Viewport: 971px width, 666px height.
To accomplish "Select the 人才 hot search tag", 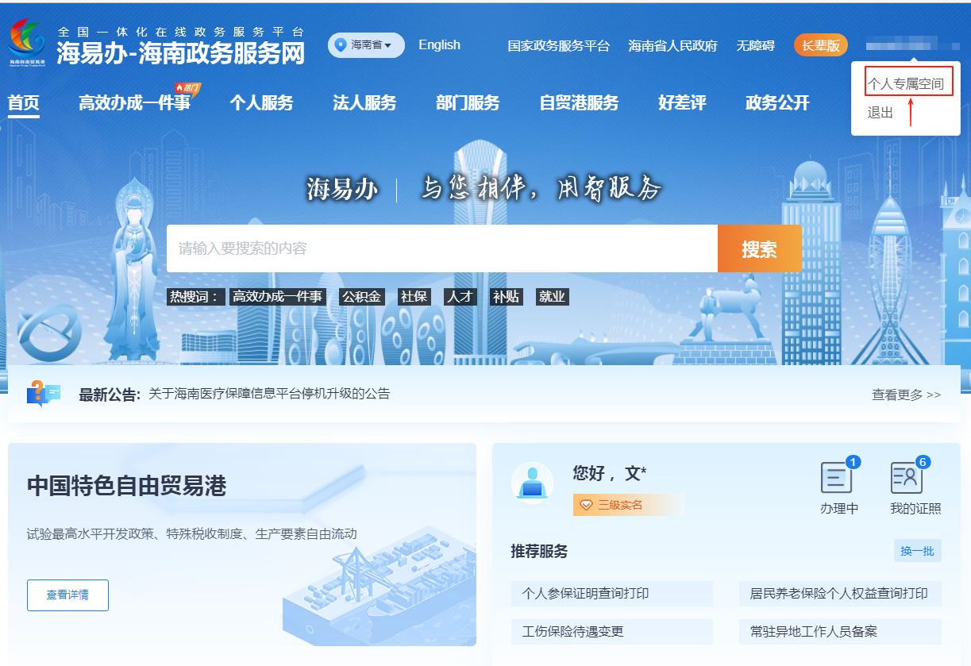I will coord(460,297).
